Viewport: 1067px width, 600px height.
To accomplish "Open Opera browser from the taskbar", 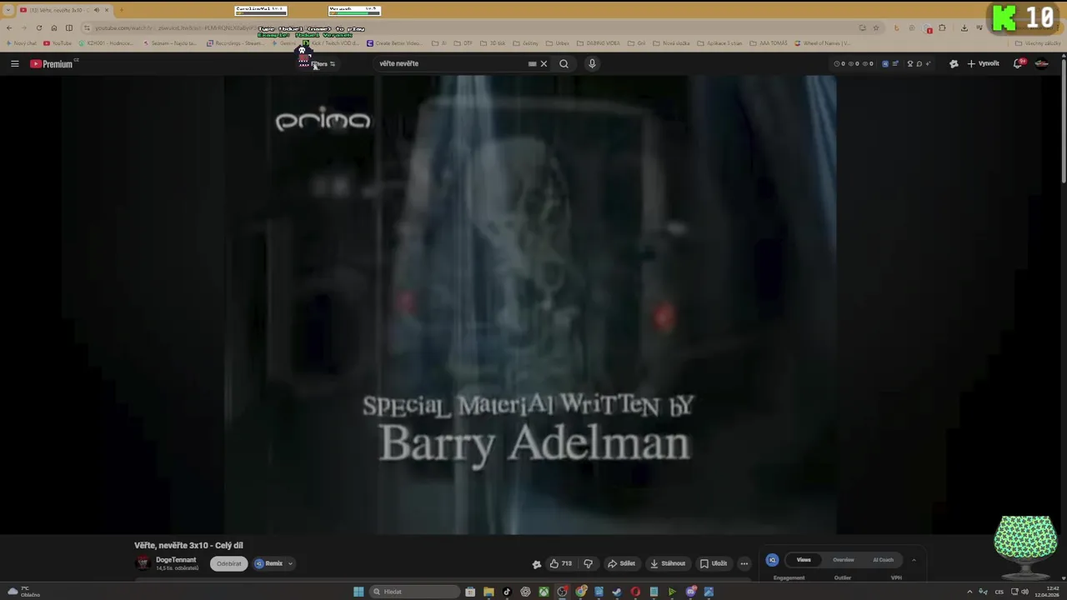I will [x=635, y=592].
